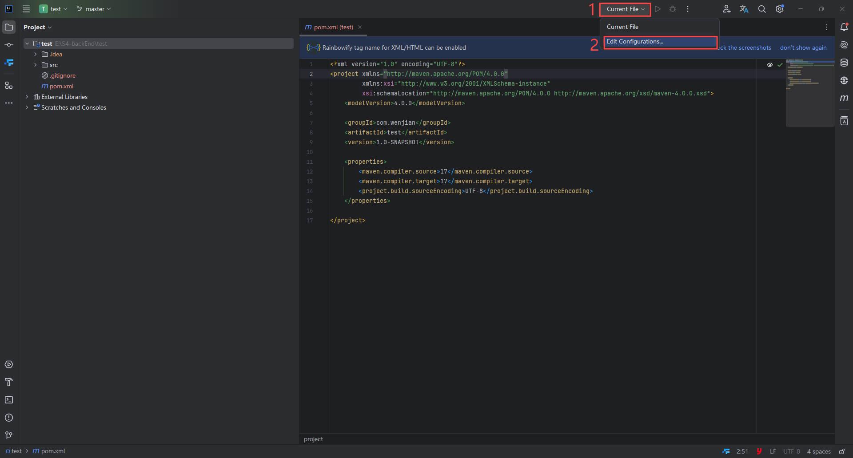This screenshot has height=458, width=853.
Task: Open the master branch dropdown
Action: (93, 9)
